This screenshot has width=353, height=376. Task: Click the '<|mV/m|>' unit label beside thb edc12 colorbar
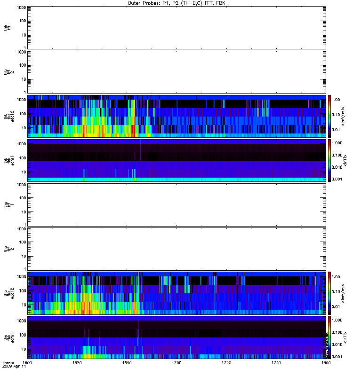[343, 116]
